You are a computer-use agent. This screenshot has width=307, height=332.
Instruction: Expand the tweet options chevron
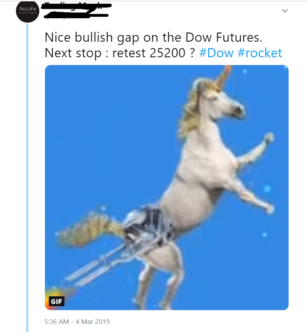point(285,11)
